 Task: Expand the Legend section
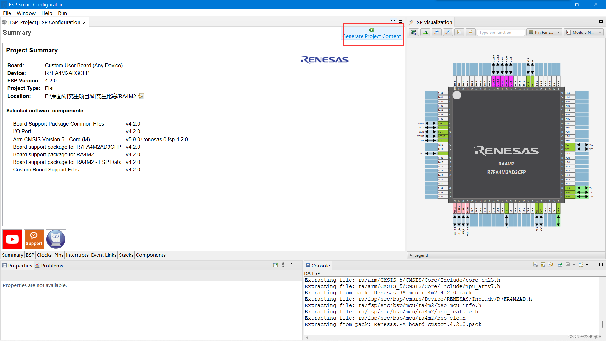pos(411,255)
